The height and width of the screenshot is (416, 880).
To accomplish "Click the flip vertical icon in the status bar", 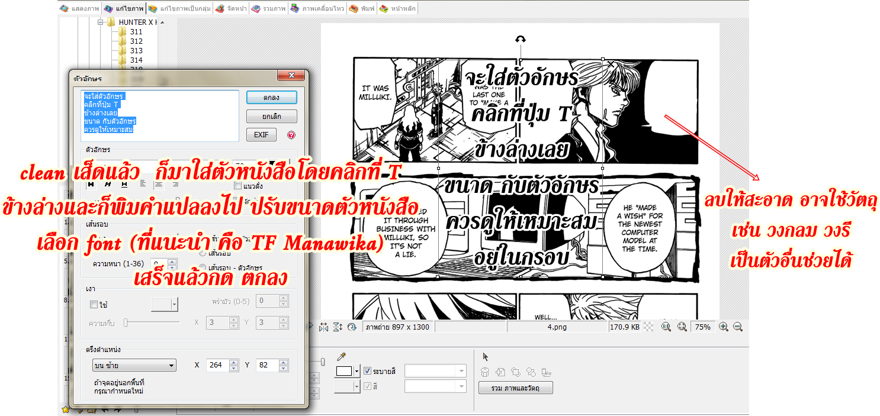I will pyautogui.click(x=338, y=327).
